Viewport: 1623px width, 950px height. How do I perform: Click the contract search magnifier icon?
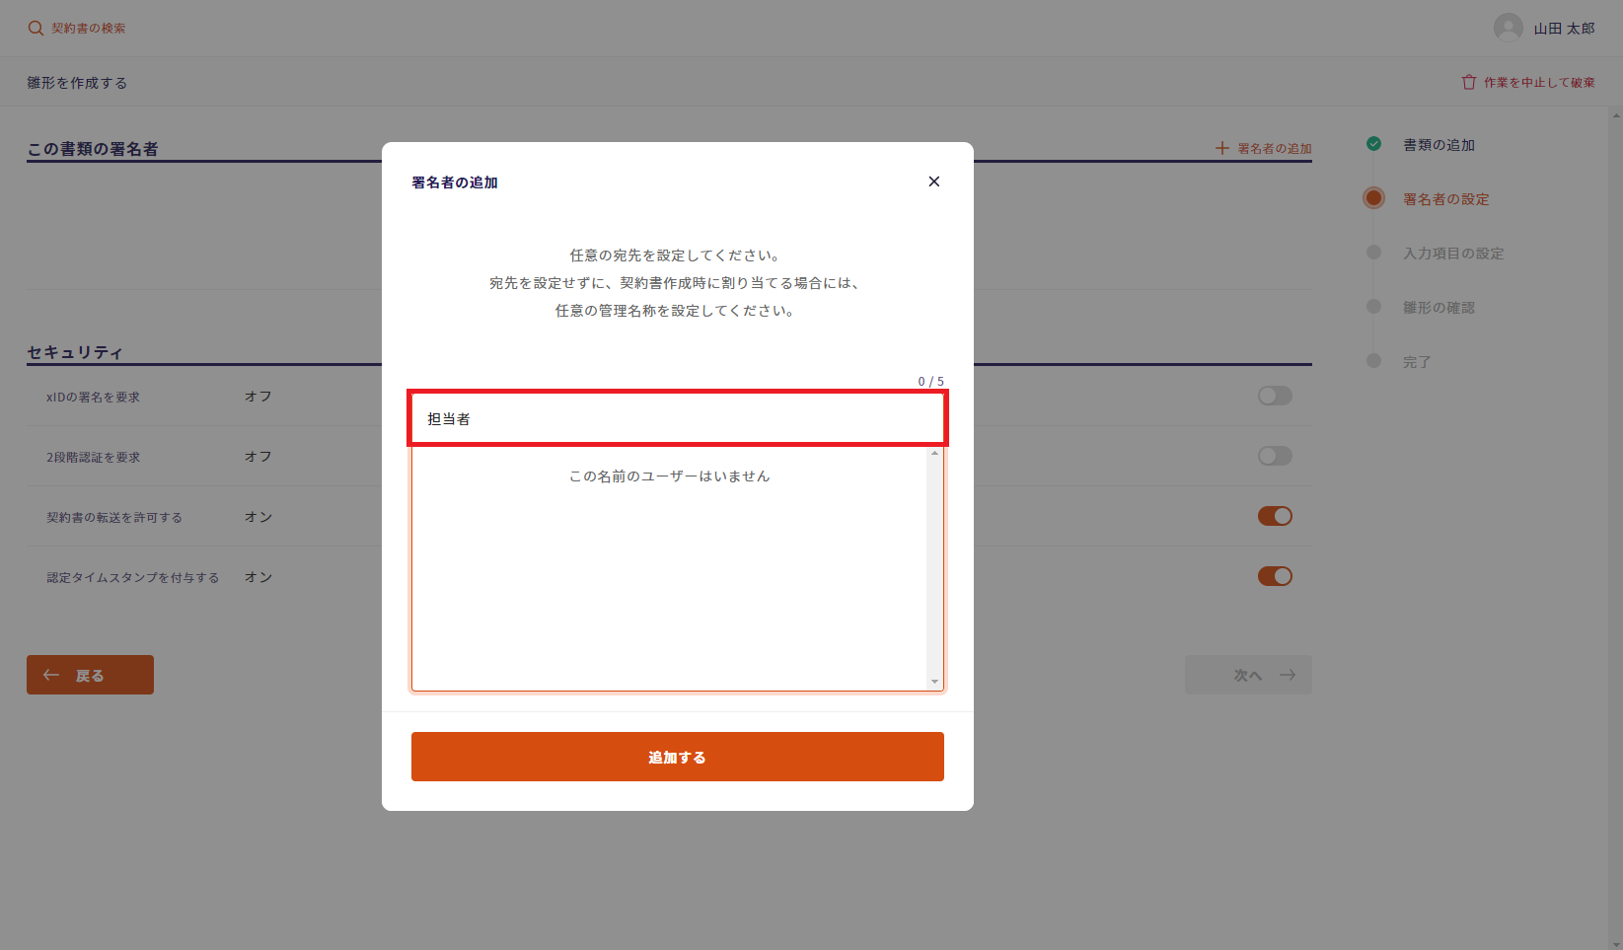(36, 29)
